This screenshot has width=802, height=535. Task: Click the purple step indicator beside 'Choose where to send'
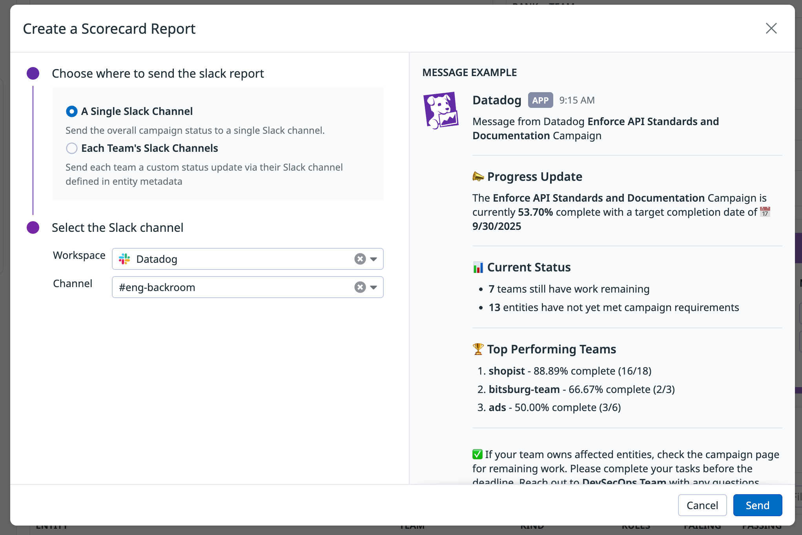tap(33, 73)
